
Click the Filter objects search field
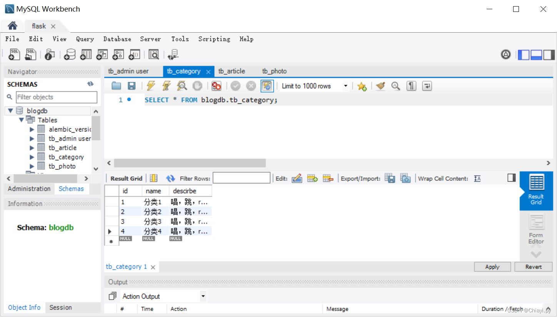tap(56, 97)
